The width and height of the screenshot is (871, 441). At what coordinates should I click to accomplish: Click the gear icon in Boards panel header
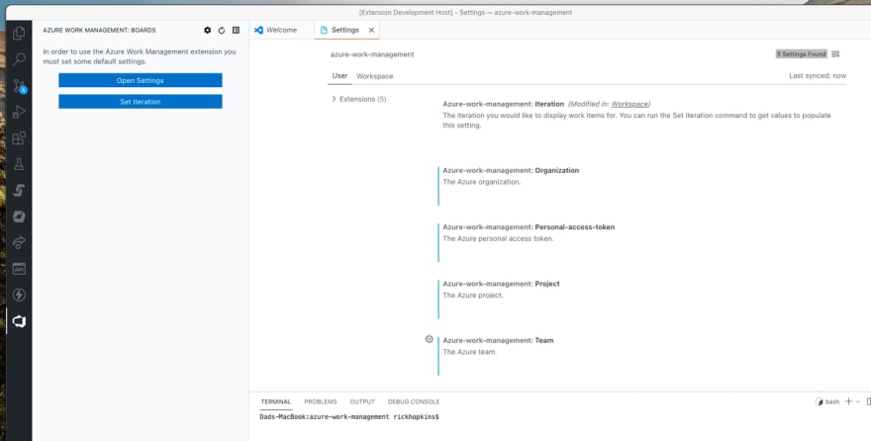click(x=207, y=31)
